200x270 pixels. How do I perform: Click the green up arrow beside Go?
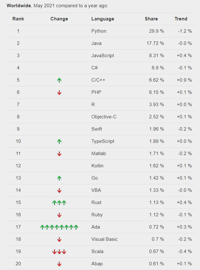pyautogui.click(x=59, y=178)
